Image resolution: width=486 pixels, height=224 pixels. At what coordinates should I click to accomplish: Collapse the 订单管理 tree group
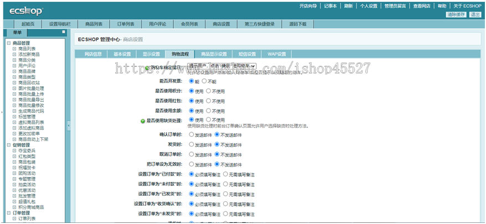9,213
